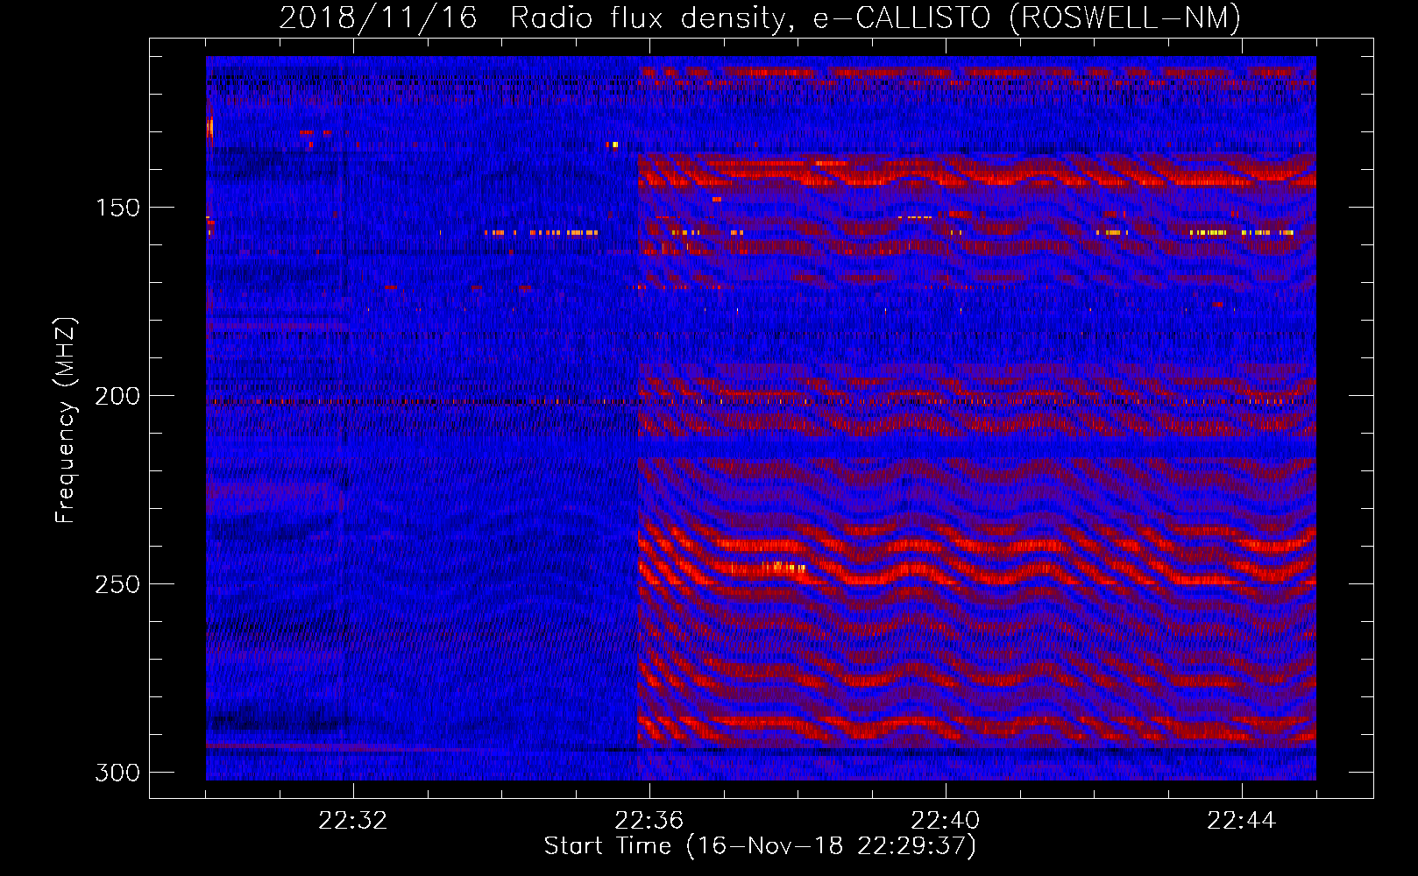The height and width of the screenshot is (876, 1418).
Task: Click the "Frequency (MHZ)" axis label
Action: [x=66, y=420]
